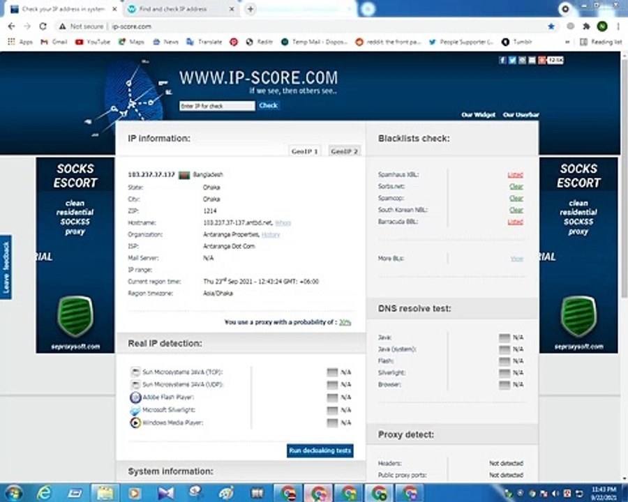Click the volume speaker tray icon
This screenshot has width=628, height=502.
click(555, 493)
